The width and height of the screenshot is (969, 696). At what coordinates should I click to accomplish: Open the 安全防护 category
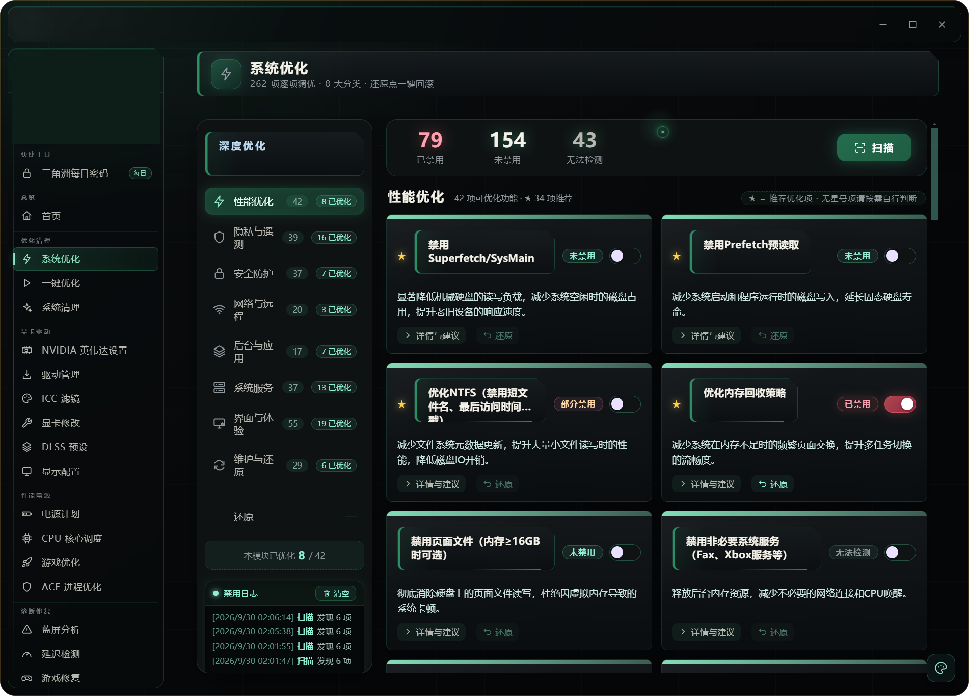285,273
